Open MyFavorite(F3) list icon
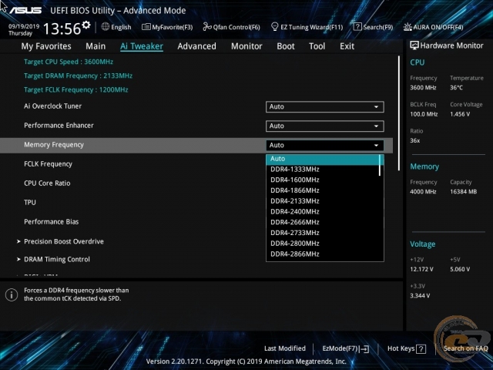 pos(146,27)
